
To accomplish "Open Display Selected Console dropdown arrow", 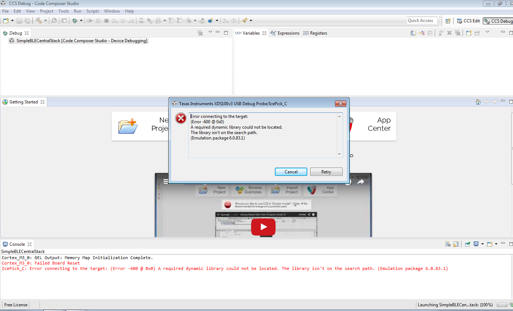I will 482,244.
